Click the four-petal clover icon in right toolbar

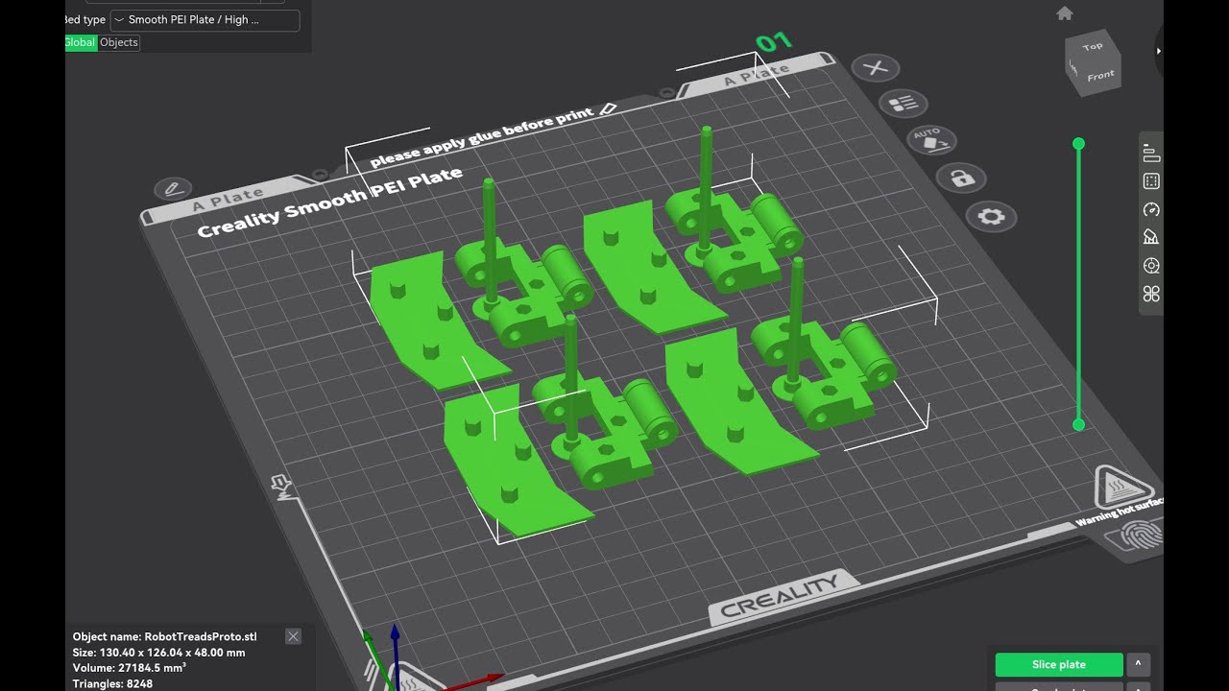1151,294
